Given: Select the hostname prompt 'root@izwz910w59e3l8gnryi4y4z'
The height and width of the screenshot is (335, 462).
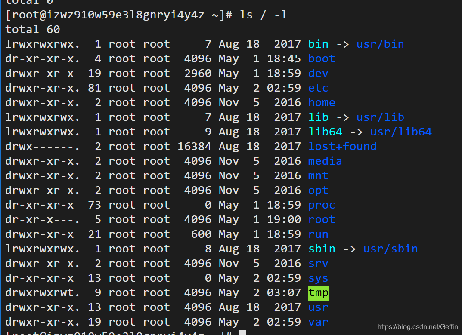Looking at the screenshot, I should click(x=108, y=15).
